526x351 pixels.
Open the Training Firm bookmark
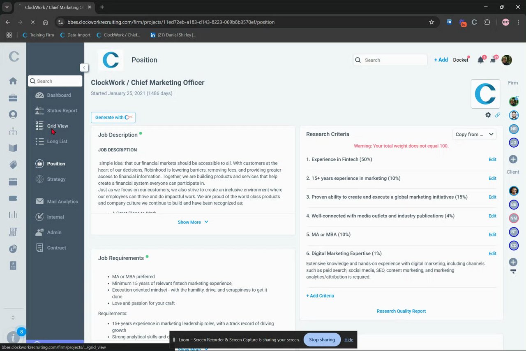coord(38,35)
